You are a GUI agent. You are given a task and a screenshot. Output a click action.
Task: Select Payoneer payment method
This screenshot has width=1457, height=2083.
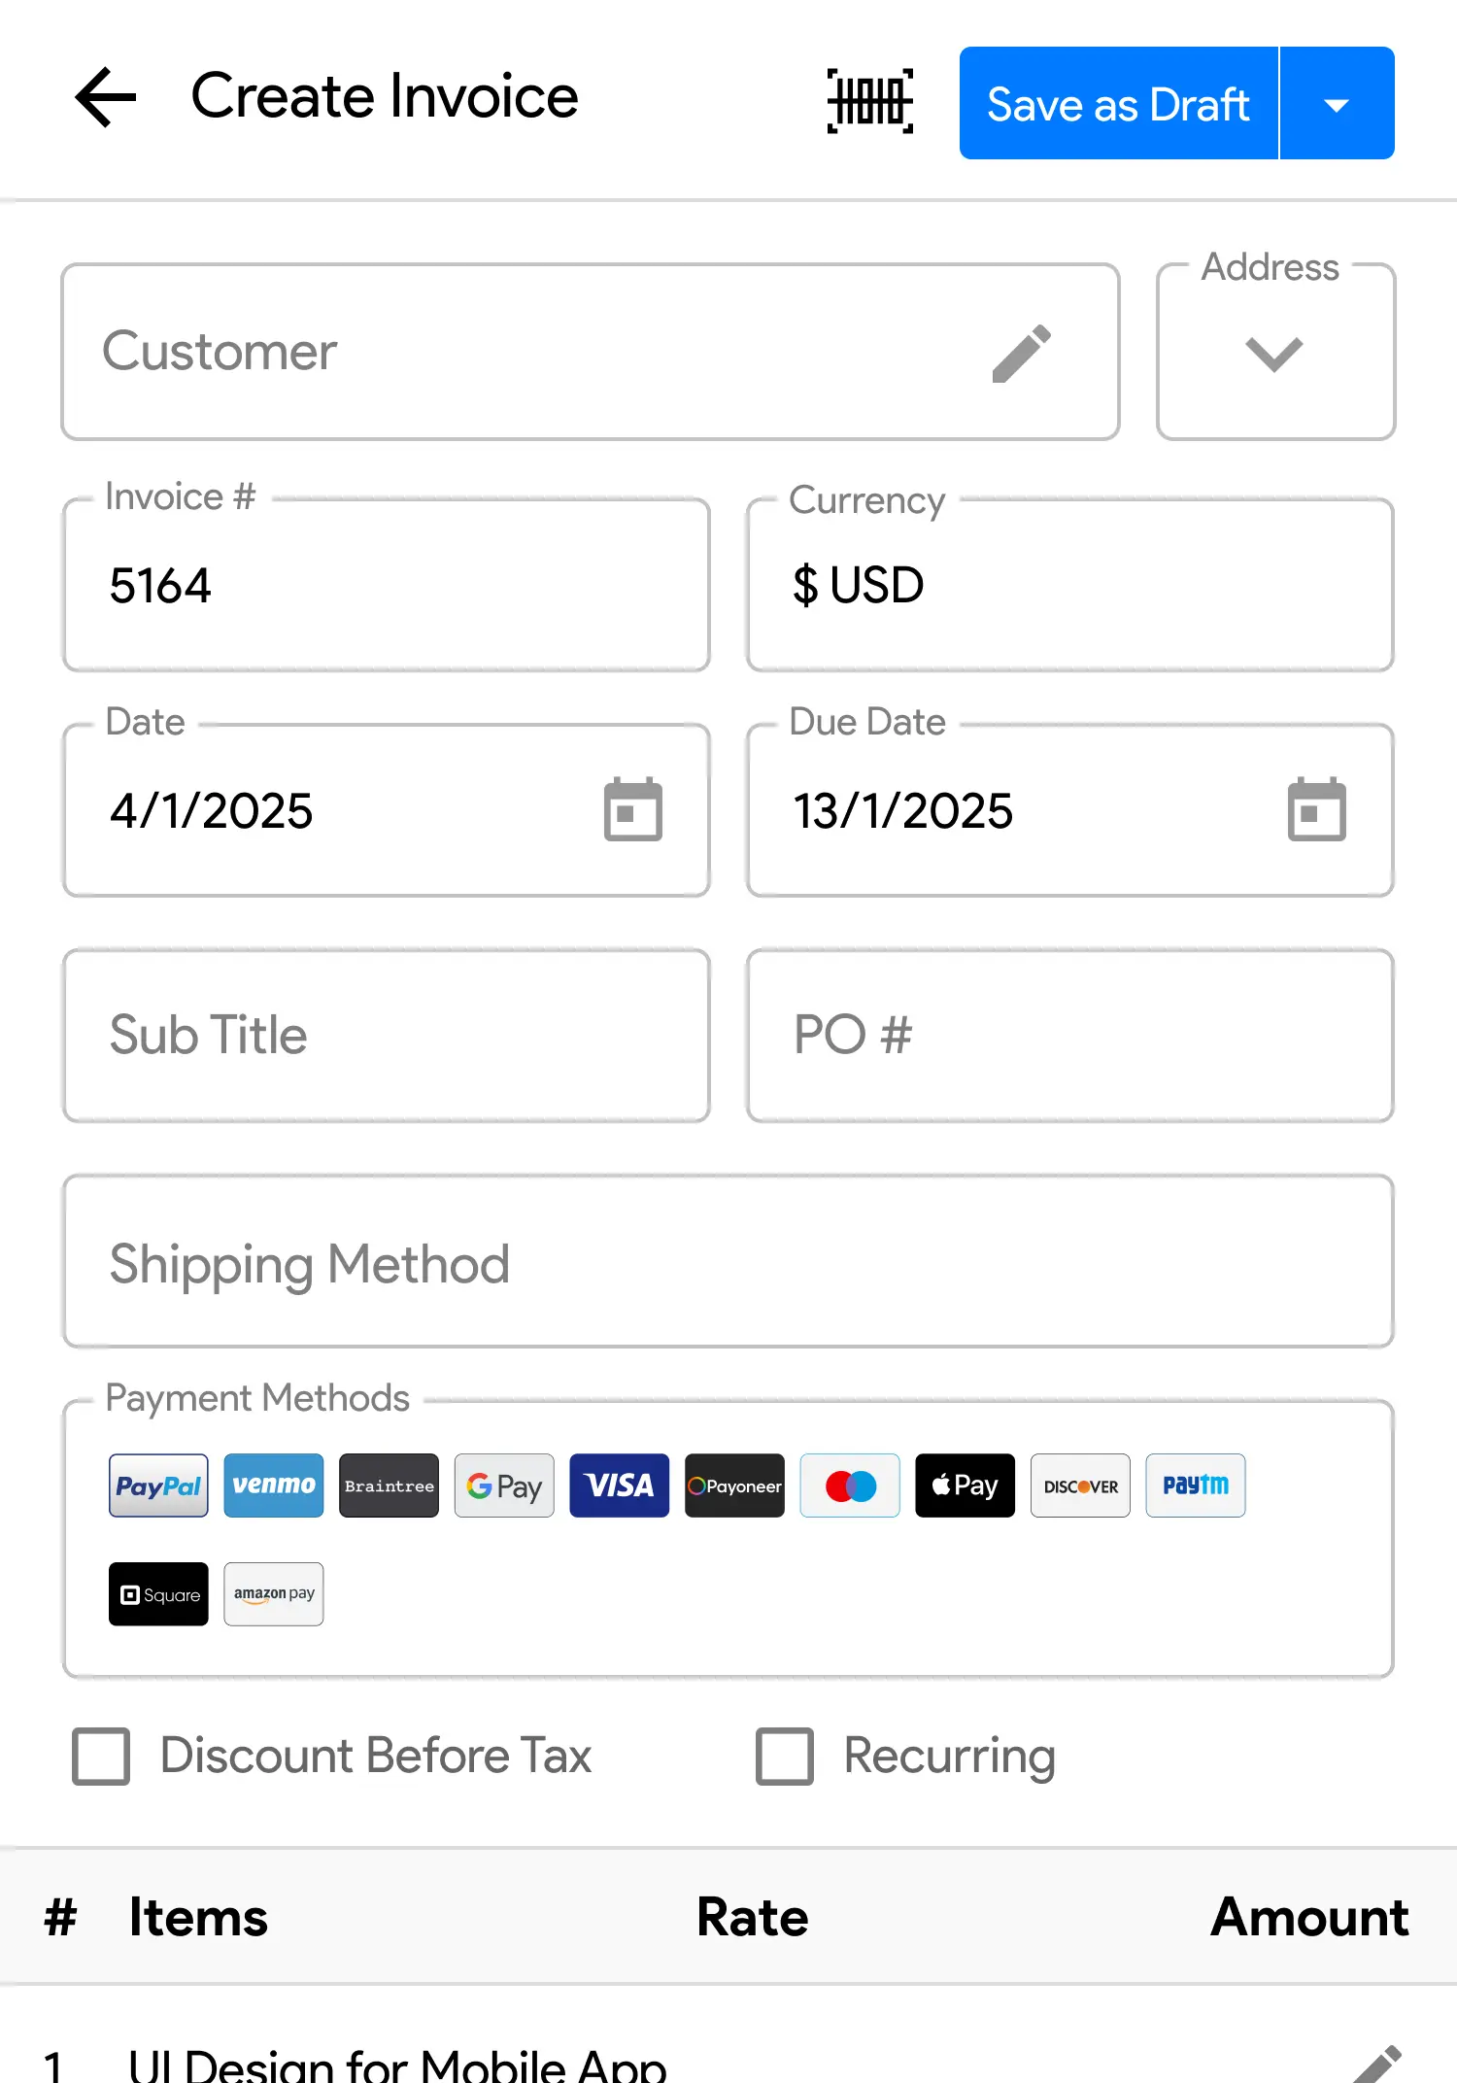click(734, 1485)
